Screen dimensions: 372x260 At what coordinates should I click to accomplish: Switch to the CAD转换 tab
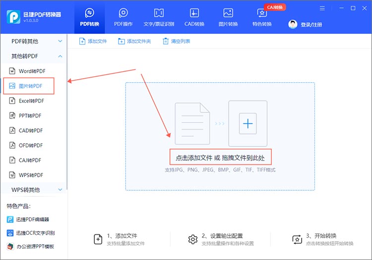(194, 17)
